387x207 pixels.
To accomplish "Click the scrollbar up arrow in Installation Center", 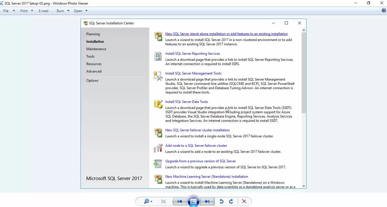I will click(304, 30).
